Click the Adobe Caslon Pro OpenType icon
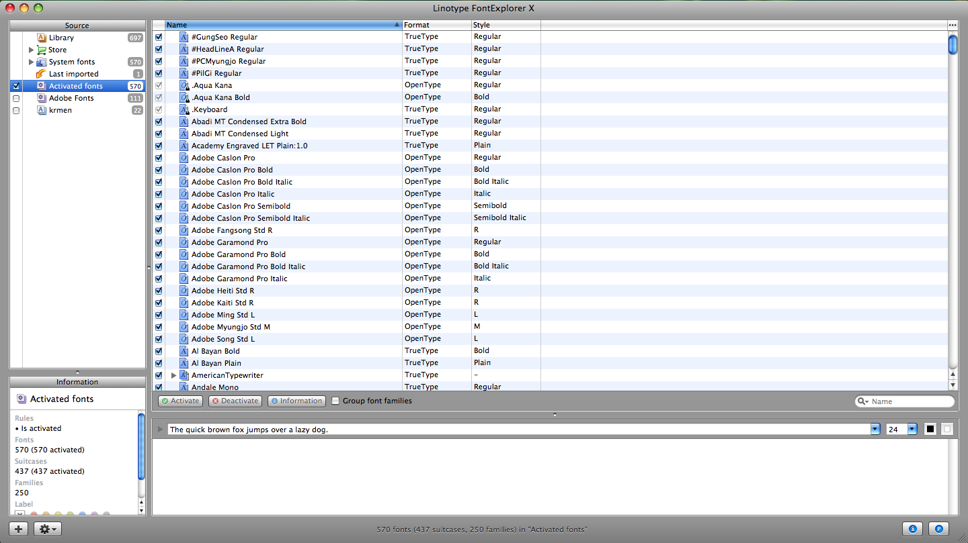 point(184,158)
